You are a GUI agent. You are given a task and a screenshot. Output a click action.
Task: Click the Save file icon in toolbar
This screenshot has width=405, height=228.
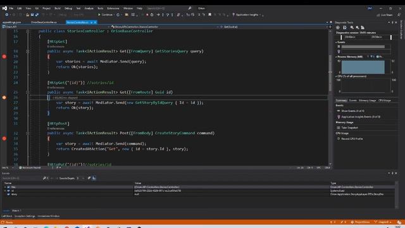click(32, 15)
